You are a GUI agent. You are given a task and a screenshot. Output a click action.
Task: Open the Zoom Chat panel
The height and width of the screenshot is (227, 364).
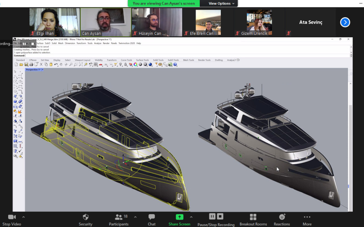coord(152,217)
